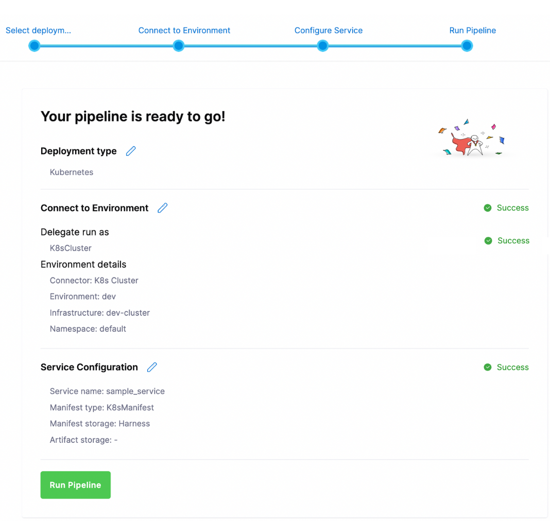Click the edit pencil beside Connect to Environment
The height and width of the screenshot is (521, 550).
click(x=162, y=207)
